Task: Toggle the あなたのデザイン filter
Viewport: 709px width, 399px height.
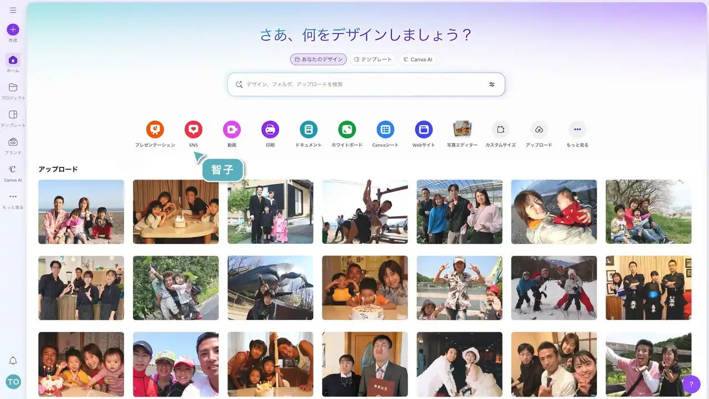Action: point(318,59)
